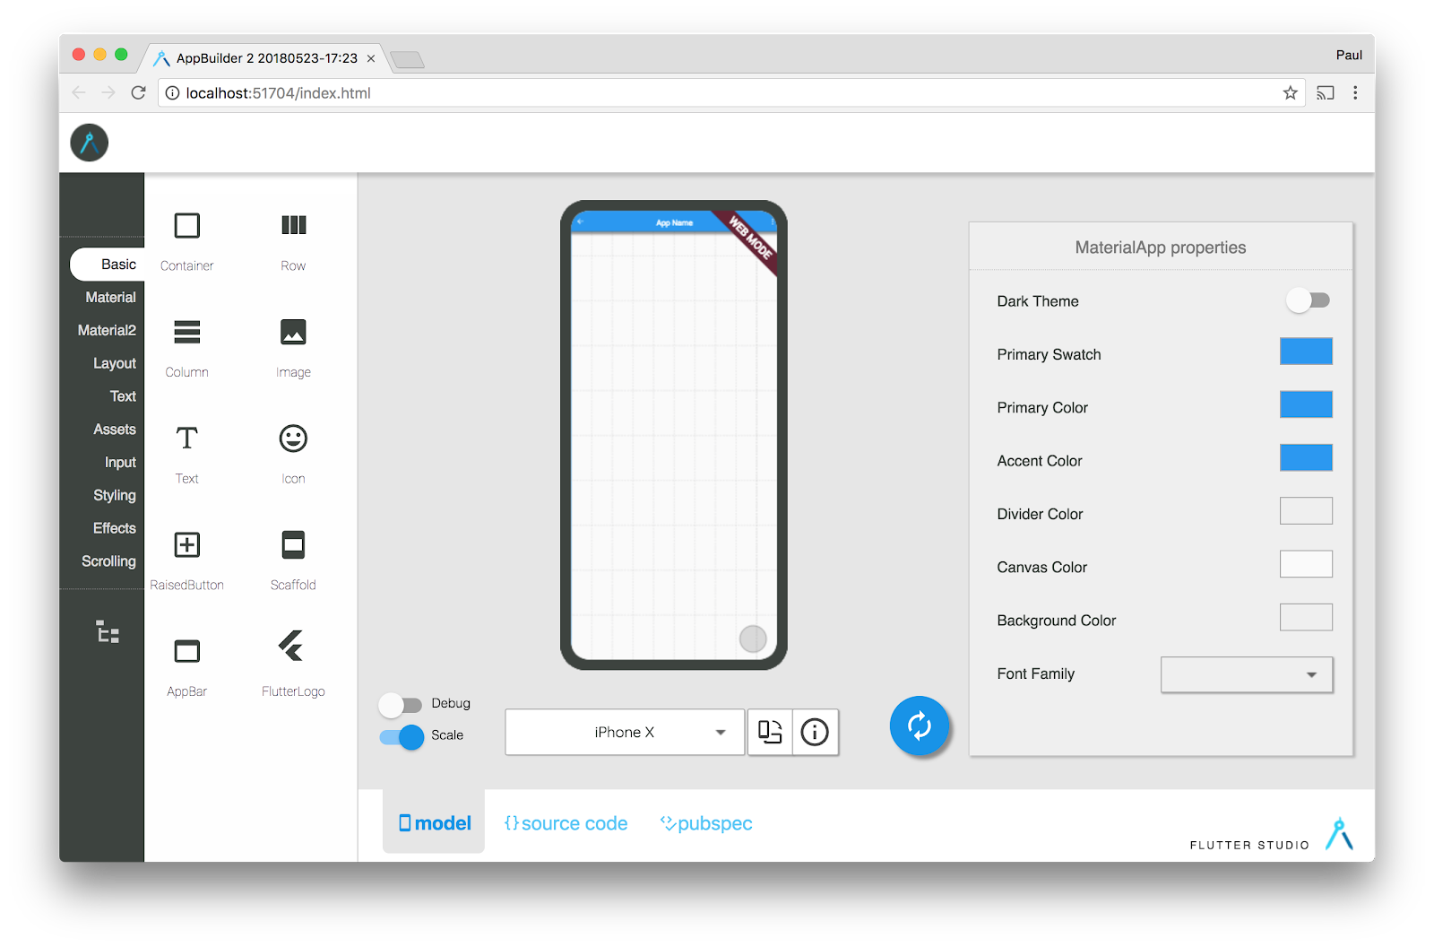
Task: Switch to the Material category
Action: (x=109, y=297)
